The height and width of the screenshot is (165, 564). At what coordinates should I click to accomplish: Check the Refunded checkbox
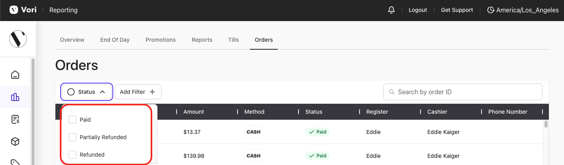click(73, 155)
